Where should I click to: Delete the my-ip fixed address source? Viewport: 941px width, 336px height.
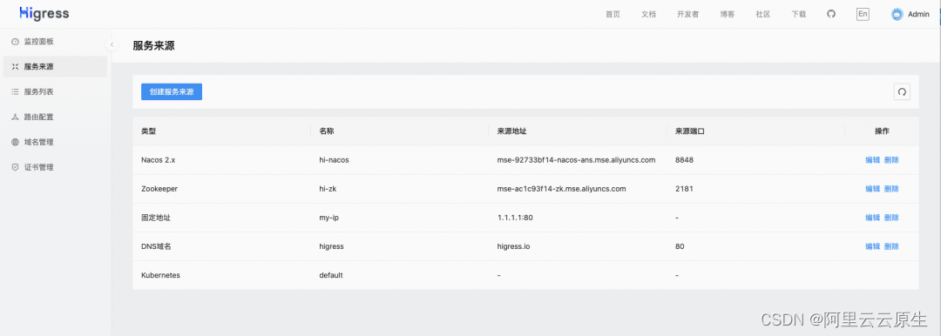tap(892, 218)
